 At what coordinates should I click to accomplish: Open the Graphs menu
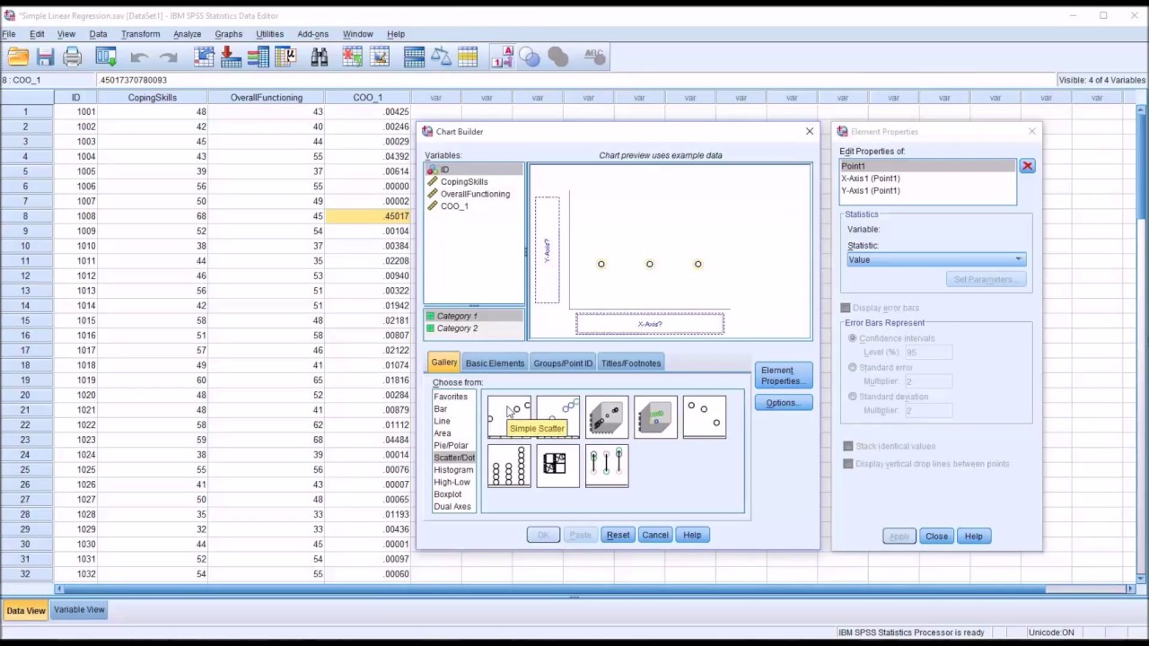coord(228,34)
